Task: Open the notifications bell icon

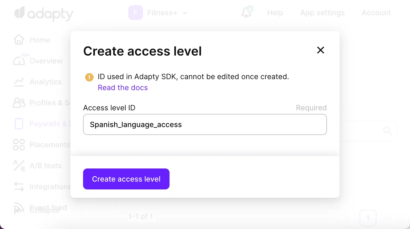Action: click(x=247, y=13)
